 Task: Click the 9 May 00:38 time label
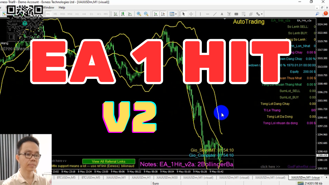(x=151, y=171)
